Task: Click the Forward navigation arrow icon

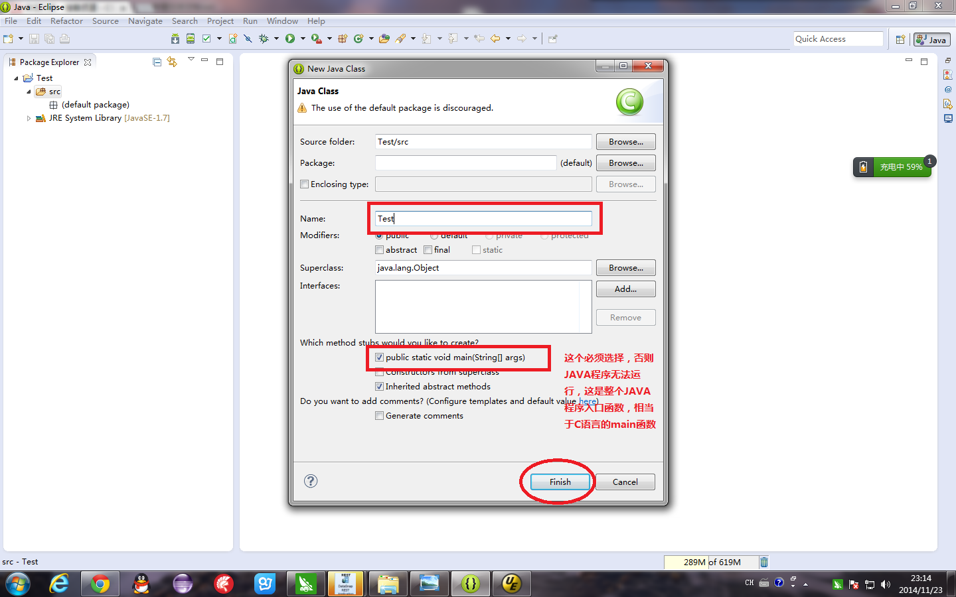Action: click(522, 38)
